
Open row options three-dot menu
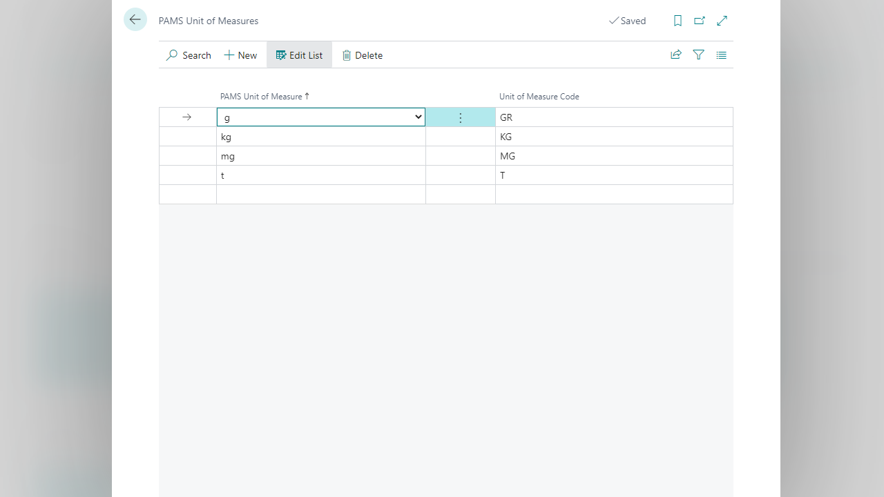[461, 118]
